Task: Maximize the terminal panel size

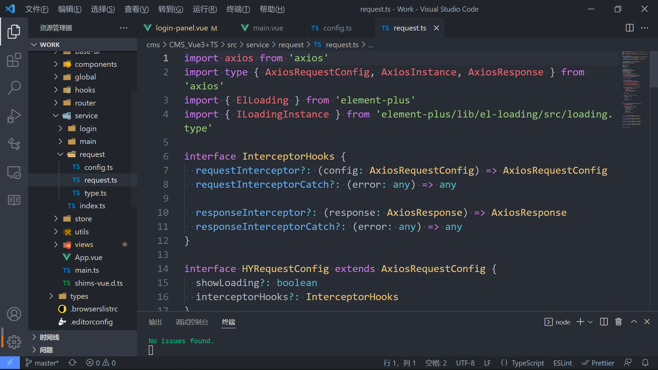Action: coord(634,322)
